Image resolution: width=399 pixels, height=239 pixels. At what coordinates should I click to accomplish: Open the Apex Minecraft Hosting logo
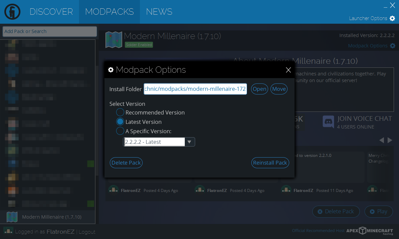[x=370, y=231]
